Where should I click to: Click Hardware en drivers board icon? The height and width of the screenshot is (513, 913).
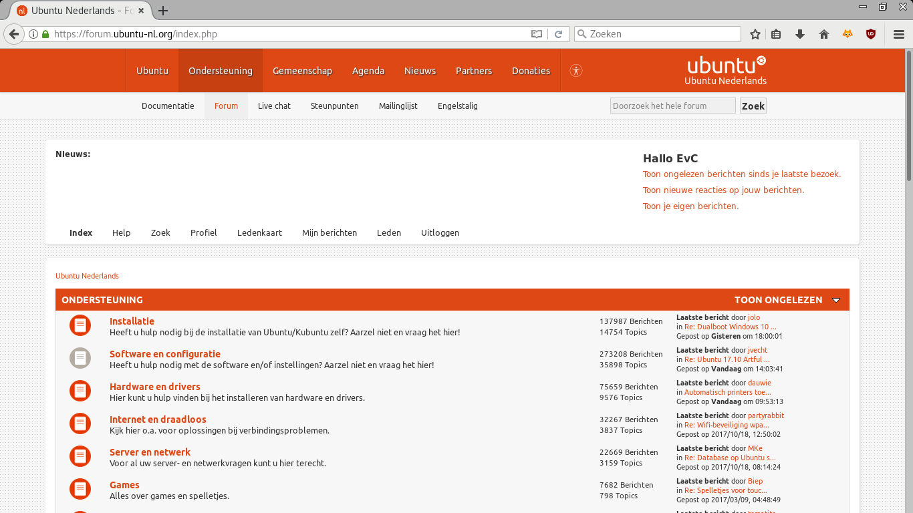coord(80,391)
